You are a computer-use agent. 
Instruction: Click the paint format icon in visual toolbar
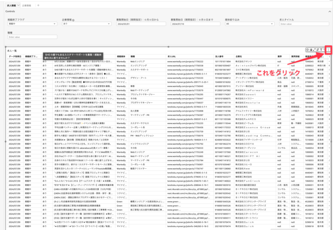click(x=311, y=50)
